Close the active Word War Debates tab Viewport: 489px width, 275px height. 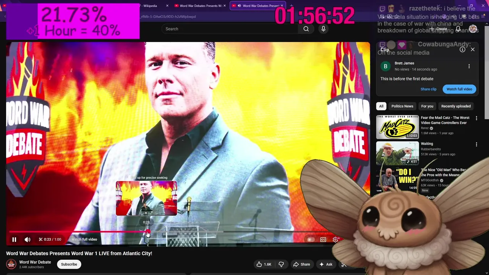click(282, 6)
